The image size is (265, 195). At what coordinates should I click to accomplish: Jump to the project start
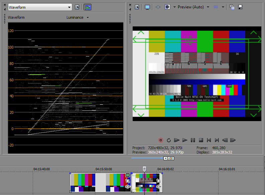click(x=209, y=140)
